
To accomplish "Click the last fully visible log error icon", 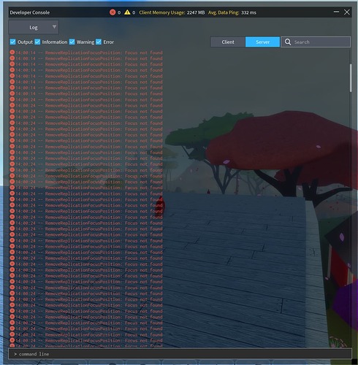I will click(12, 340).
